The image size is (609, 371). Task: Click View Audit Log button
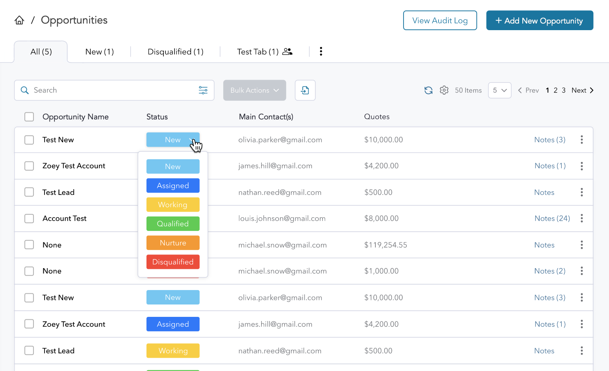pyautogui.click(x=440, y=20)
